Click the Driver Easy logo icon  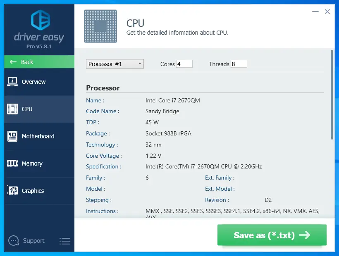[x=40, y=20]
